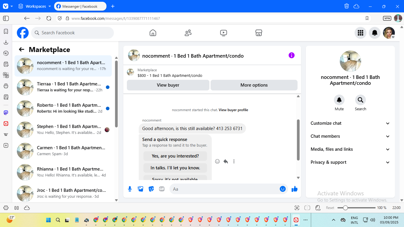This screenshot has height=227, width=404.
Task: Open Roberto's apartment chat
Action: click(x=63, y=108)
